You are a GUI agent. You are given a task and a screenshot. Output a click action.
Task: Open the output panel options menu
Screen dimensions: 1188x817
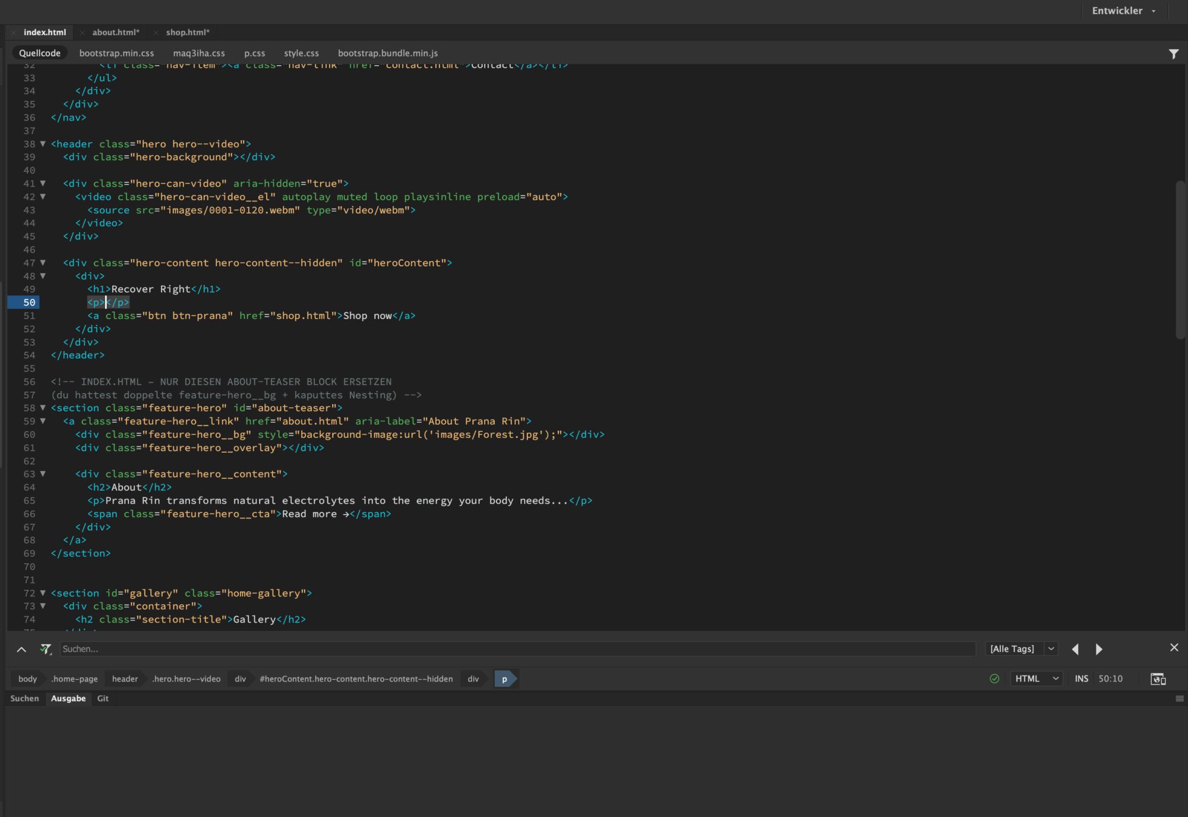tap(1179, 699)
